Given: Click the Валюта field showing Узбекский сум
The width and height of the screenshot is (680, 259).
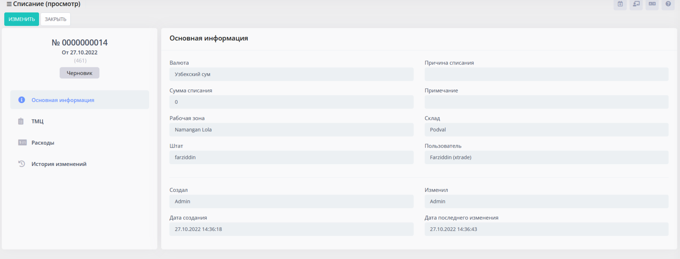Looking at the screenshot, I should pos(291,74).
